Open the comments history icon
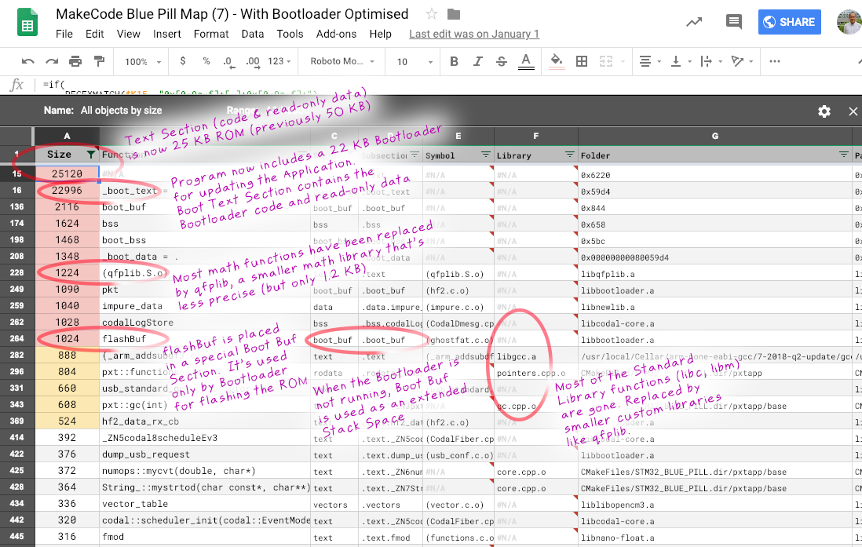Image resolution: width=862 pixels, height=547 pixels. point(733,22)
